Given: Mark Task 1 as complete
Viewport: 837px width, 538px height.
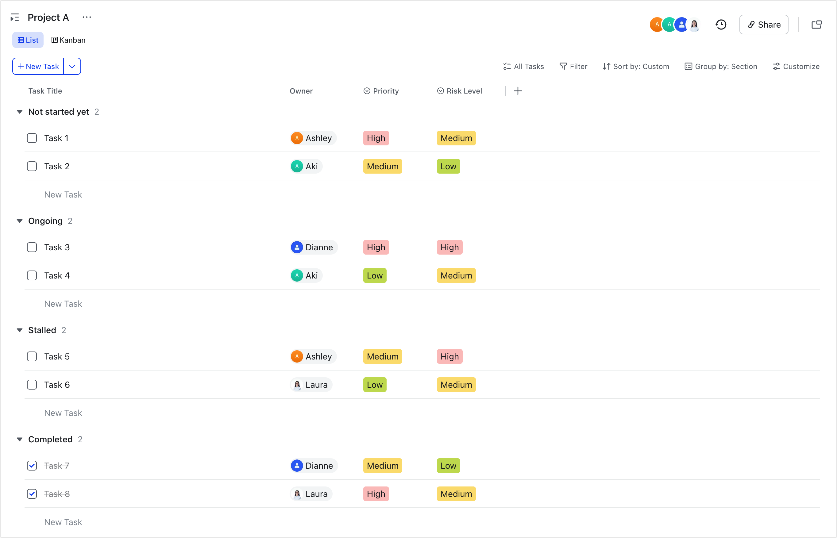Looking at the screenshot, I should tap(32, 138).
